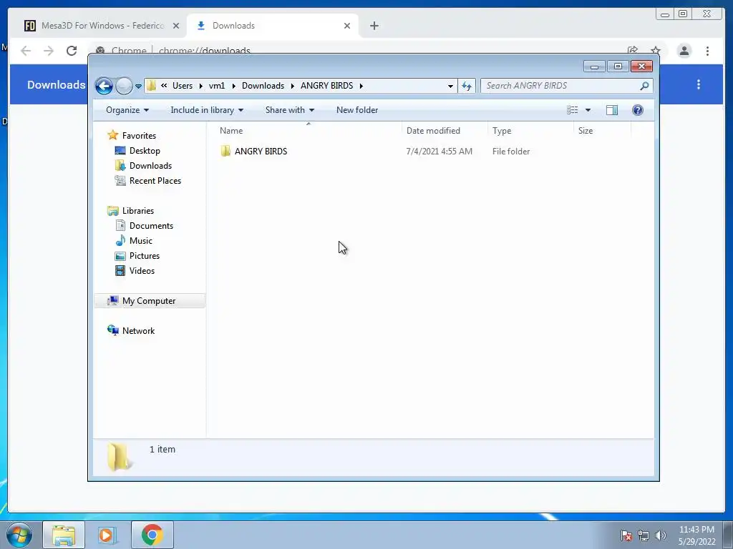Switch to the Downloads Chrome tab

271,26
